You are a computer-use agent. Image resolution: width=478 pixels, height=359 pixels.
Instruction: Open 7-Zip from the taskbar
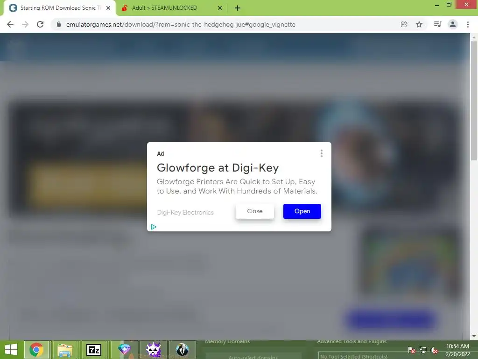(93, 350)
